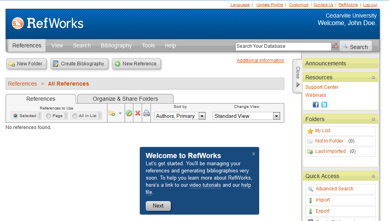Open the Advanced Search quick link
This screenshot has width=389, height=221.
[334, 189]
